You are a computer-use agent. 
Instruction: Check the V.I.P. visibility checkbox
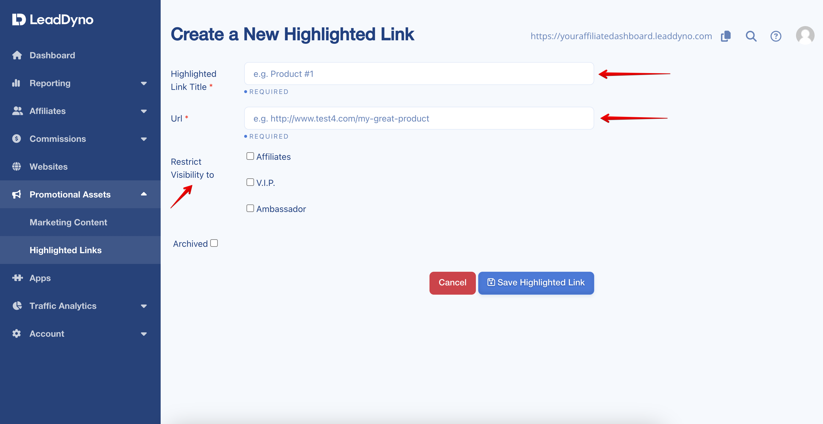(250, 182)
